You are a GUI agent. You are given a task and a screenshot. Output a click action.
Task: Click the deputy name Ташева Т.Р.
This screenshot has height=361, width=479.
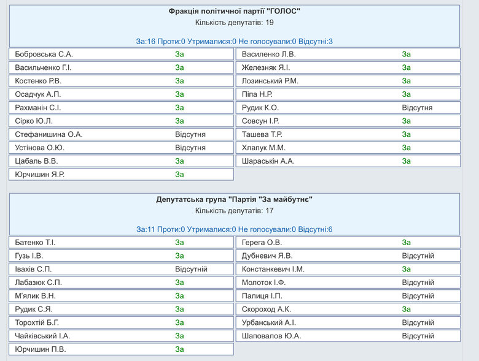(x=262, y=134)
